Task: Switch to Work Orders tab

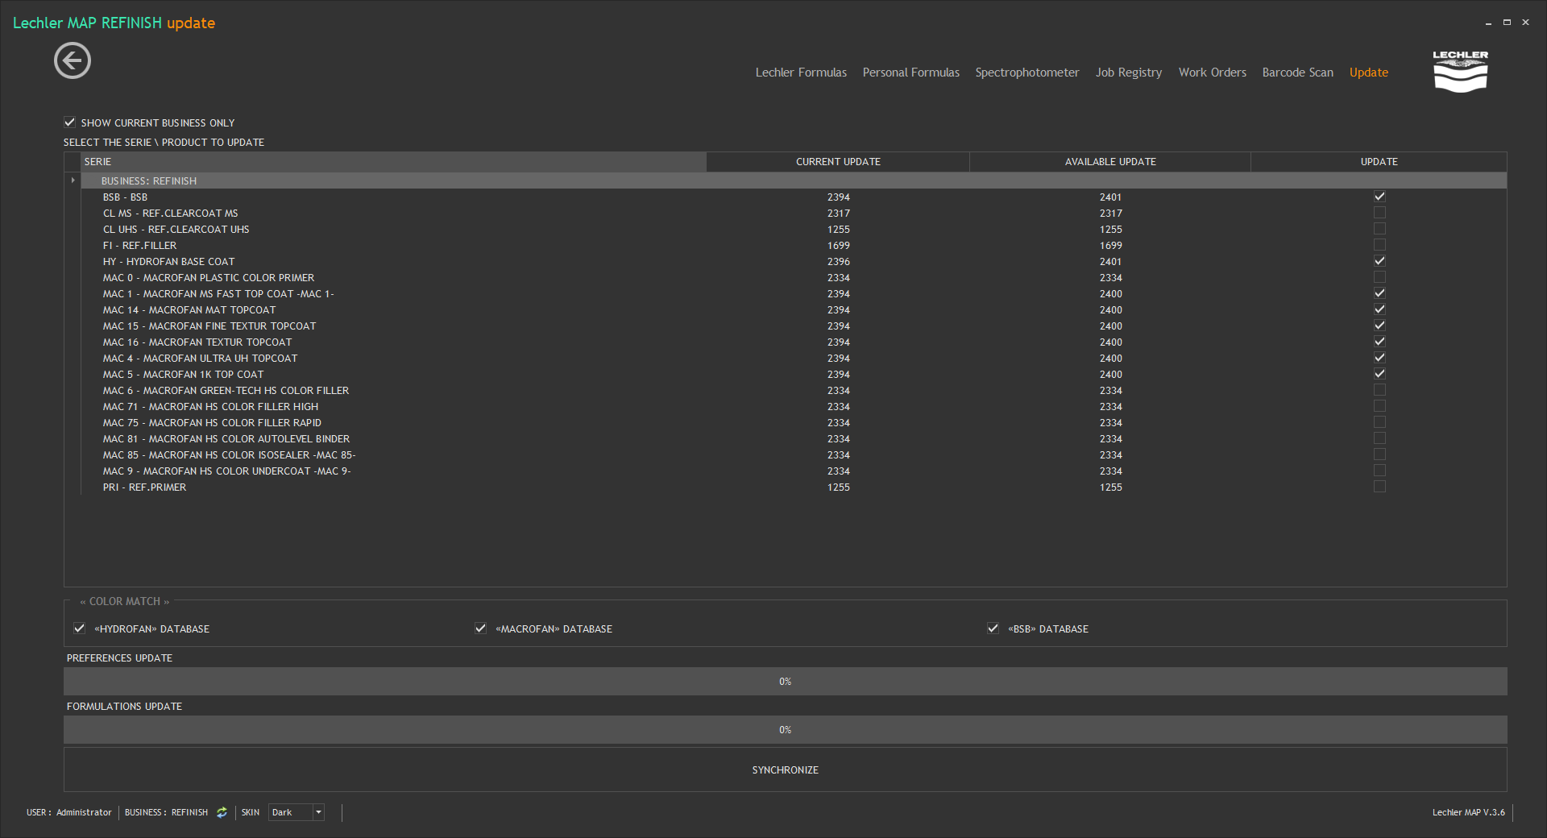Action: coord(1212,73)
